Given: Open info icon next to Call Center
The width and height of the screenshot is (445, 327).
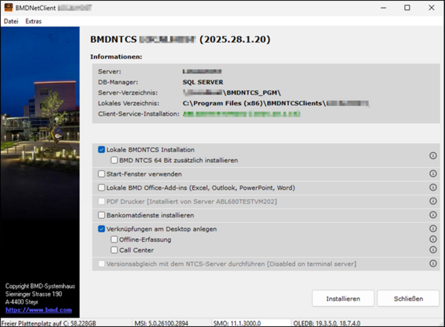Looking at the screenshot, I should (433, 250).
